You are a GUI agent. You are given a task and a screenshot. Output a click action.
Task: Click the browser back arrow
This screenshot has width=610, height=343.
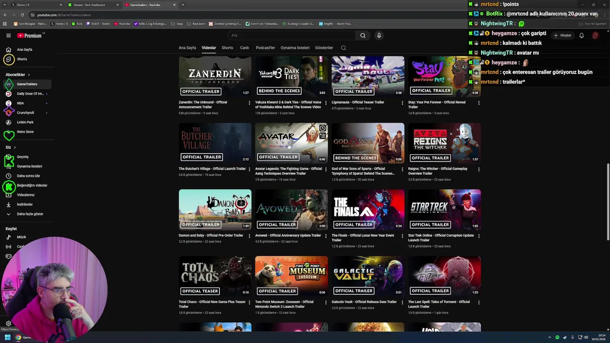[5, 15]
